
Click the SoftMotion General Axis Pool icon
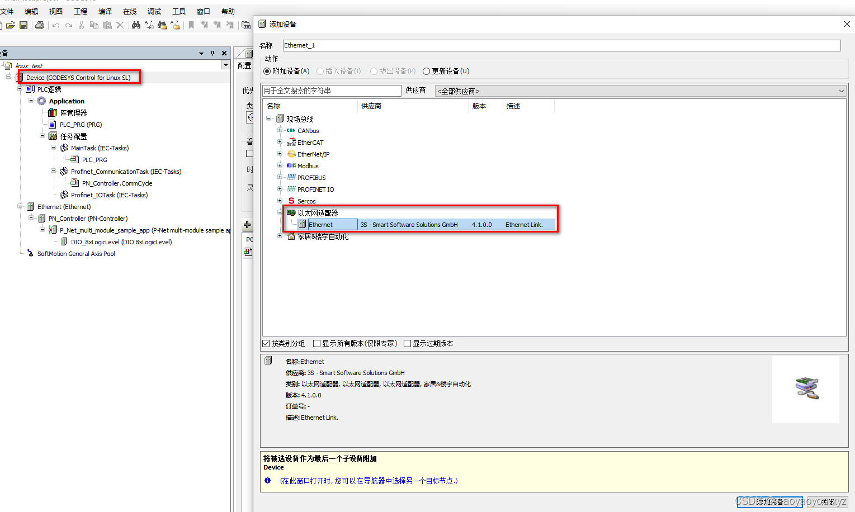coord(30,254)
